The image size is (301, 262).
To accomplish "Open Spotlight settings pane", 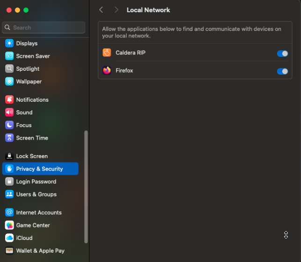I will [x=28, y=69].
